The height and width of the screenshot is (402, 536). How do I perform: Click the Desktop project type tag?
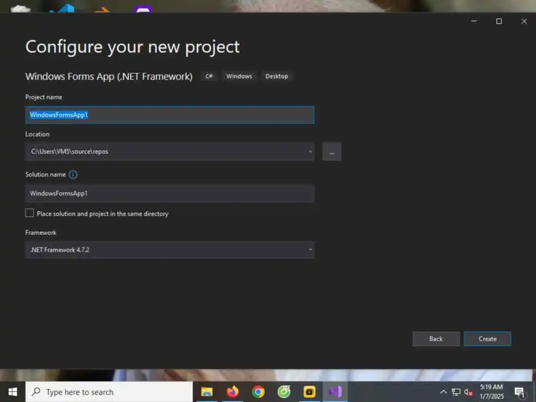[x=276, y=76]
